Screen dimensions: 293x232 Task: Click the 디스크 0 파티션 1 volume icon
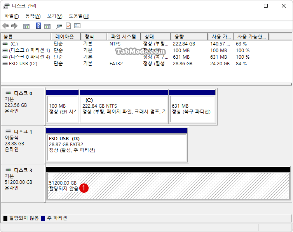(x=5, y=50)
